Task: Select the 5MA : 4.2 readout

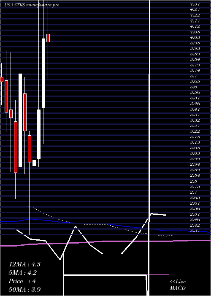Action: point(23,273)
